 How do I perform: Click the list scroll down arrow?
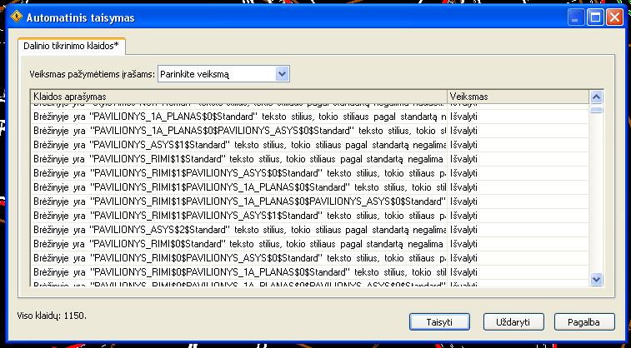click(596, 279)
